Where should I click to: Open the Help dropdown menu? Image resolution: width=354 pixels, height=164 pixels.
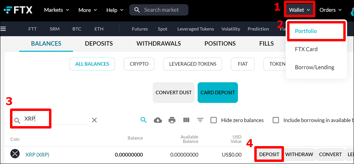point(115,10)
